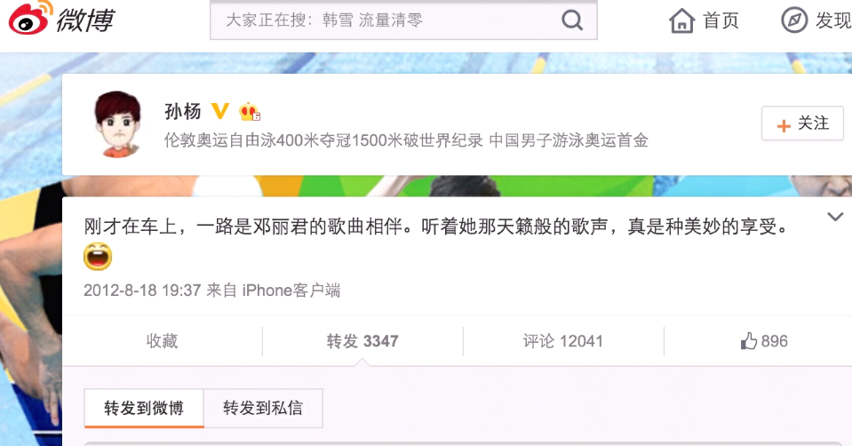852x446 pixels.
Task: Open 评论 12041 comments
Action: (x=563, y=341)
